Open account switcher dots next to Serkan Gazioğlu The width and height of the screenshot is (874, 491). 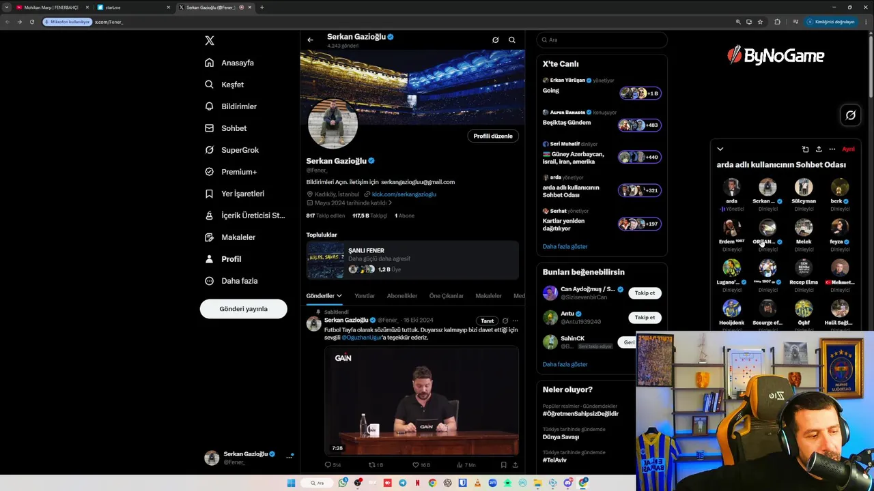(290, 457)
